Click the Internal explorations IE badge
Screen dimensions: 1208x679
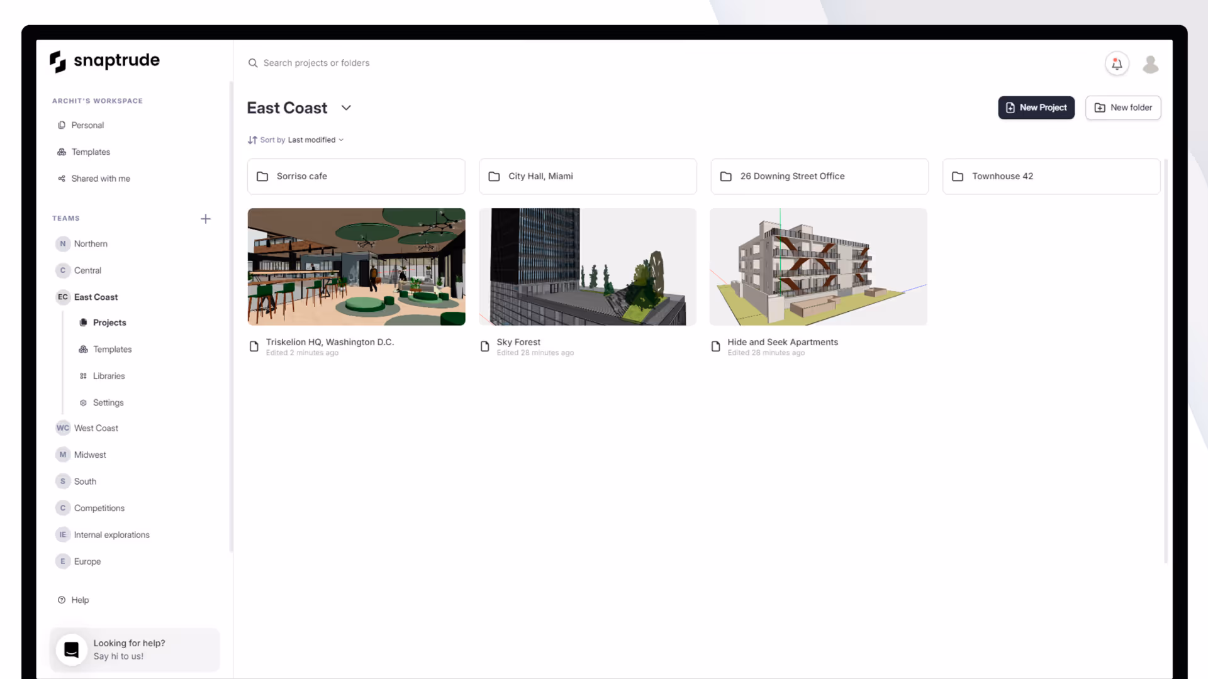(x=63, y=535)
